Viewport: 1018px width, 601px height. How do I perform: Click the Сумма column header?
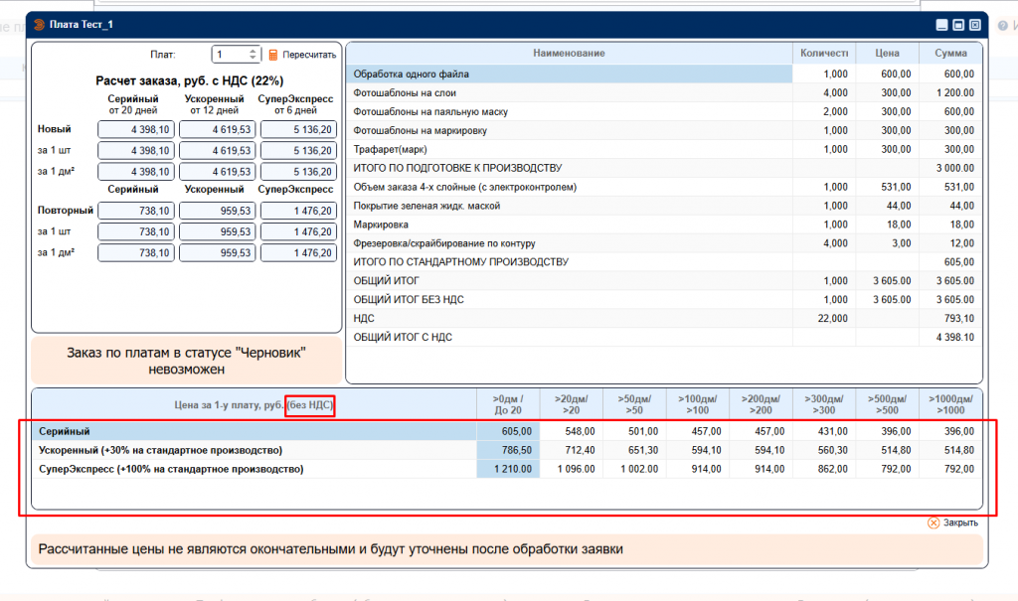click(x=950, y=53)
